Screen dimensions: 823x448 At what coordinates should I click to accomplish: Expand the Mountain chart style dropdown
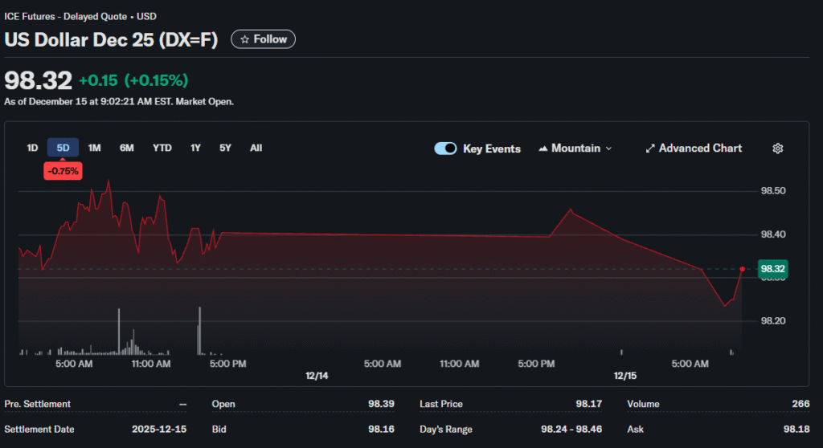point(608,149)
